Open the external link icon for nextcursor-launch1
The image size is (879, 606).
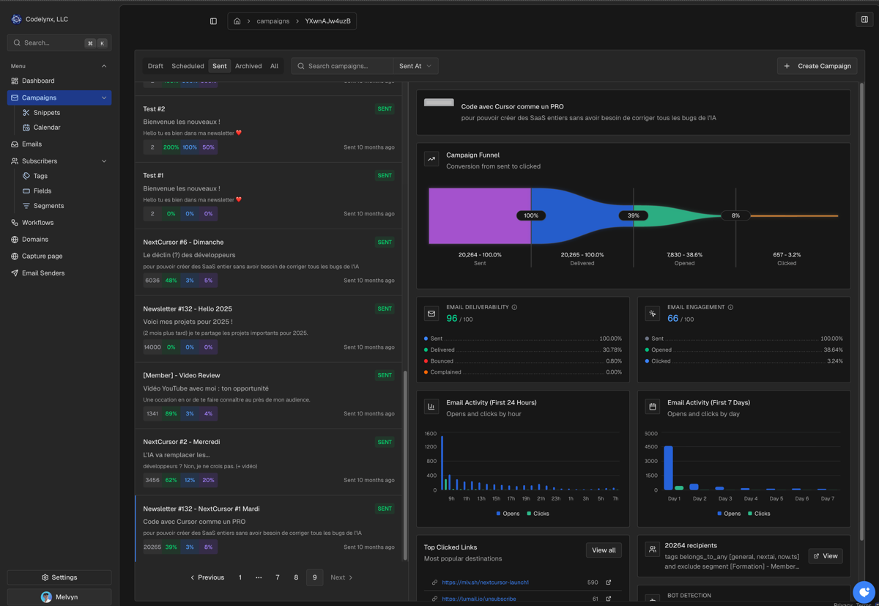click(x=608, y=583)
